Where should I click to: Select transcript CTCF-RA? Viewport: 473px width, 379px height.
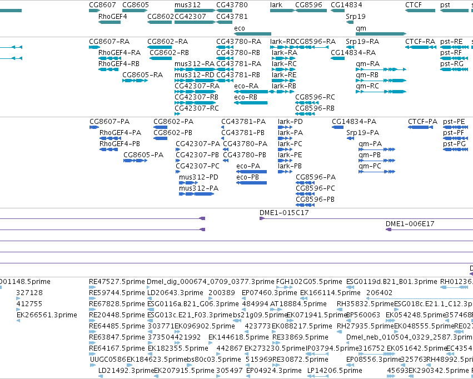pyautogui.click(x=420, y=41)
